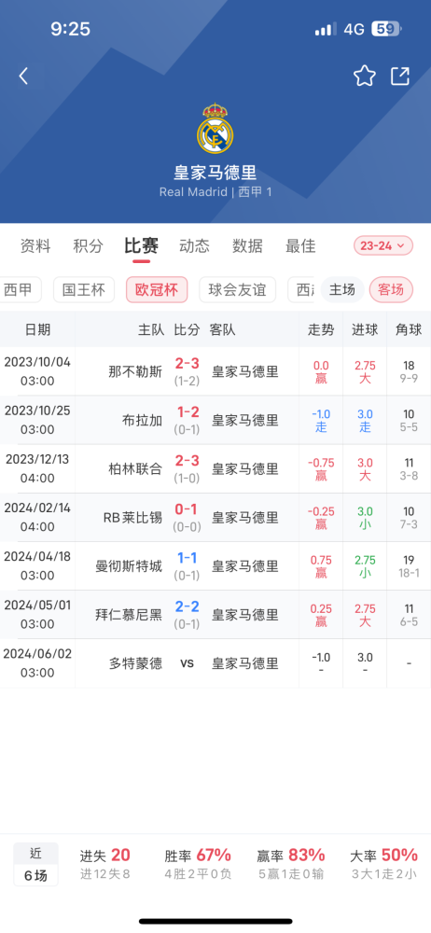Favorite the team with the star icon
This screenshot has height=933, width=431.
365,77
